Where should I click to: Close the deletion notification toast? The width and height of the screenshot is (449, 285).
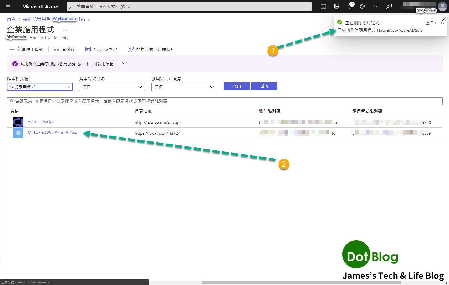pos(444,19)
